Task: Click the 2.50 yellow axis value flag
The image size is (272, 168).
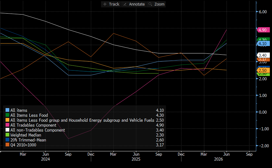Action: (263, 70)
